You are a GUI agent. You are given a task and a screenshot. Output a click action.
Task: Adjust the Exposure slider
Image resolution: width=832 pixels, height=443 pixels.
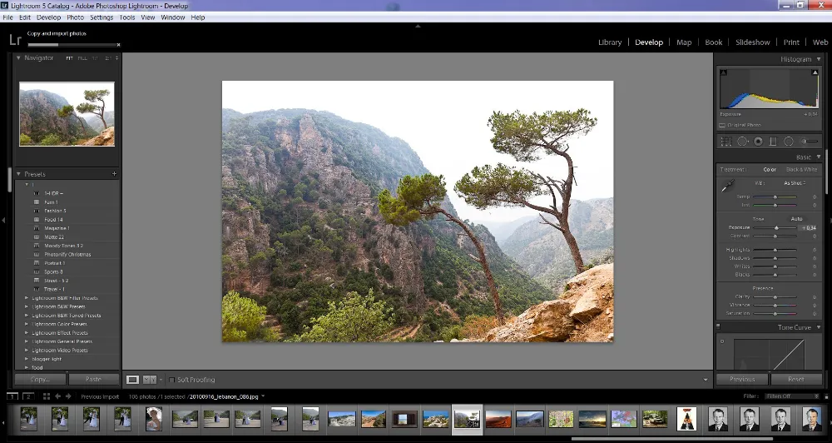tap(775, 228)
